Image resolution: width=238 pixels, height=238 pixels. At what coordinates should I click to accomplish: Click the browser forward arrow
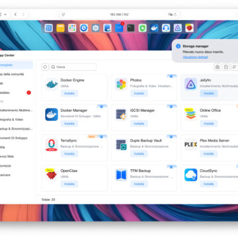(x=23, y=15)
